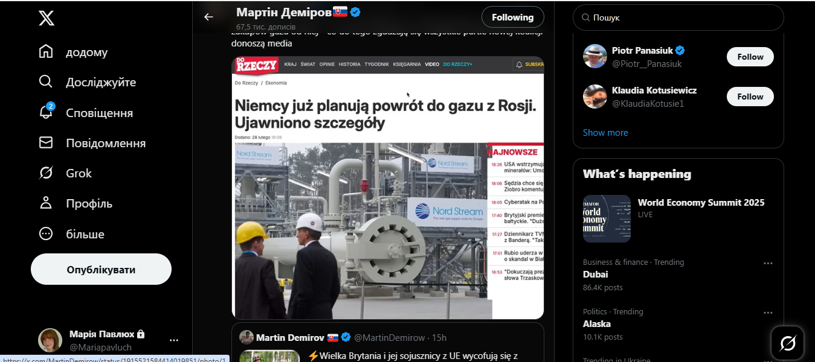
Task: Click the "10.1K posts" count under Alaska
Action: (603, 337)
